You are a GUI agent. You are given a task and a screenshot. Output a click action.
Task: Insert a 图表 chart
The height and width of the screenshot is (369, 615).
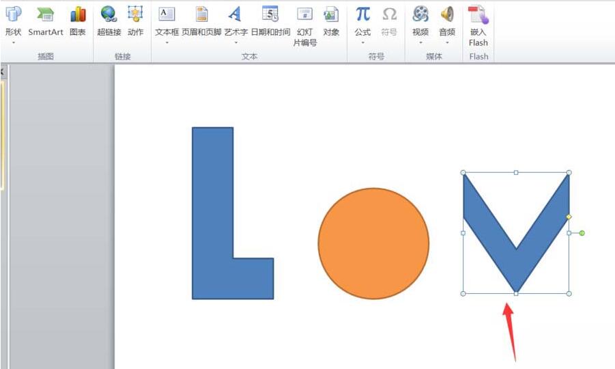[x=78, y=22]
